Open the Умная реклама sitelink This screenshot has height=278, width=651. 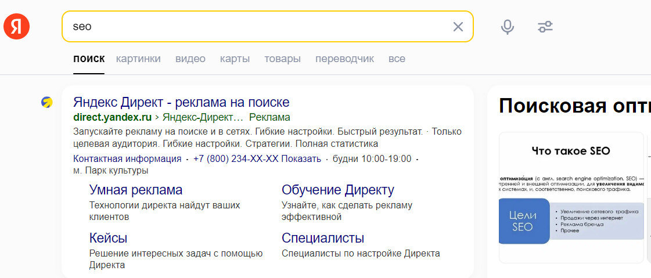(x=136, y=190)
